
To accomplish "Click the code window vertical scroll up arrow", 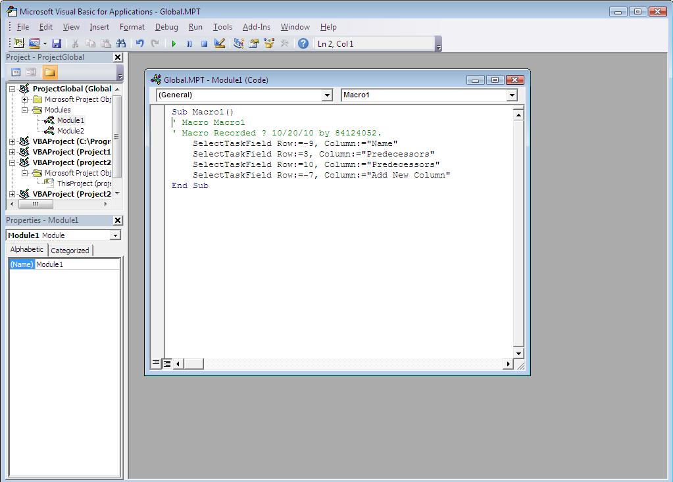I will 518,115.
